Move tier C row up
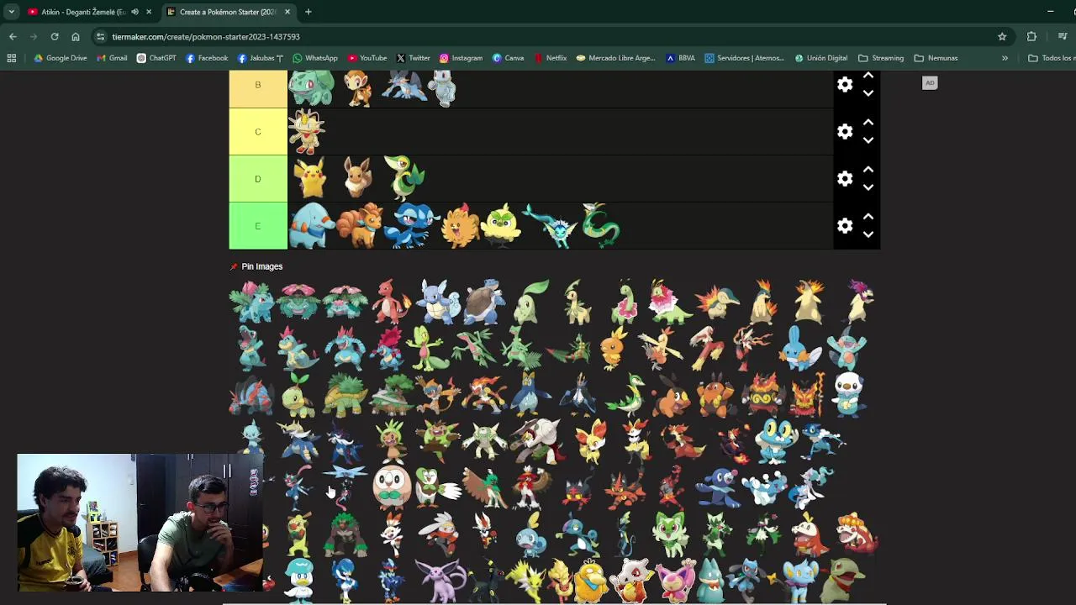Viewport: 1076px width, 605px height. click(868, 123)
